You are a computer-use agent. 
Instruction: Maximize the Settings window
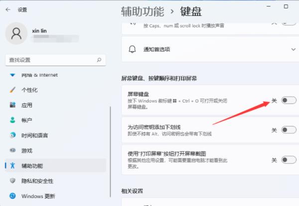(x=286, y=6)
